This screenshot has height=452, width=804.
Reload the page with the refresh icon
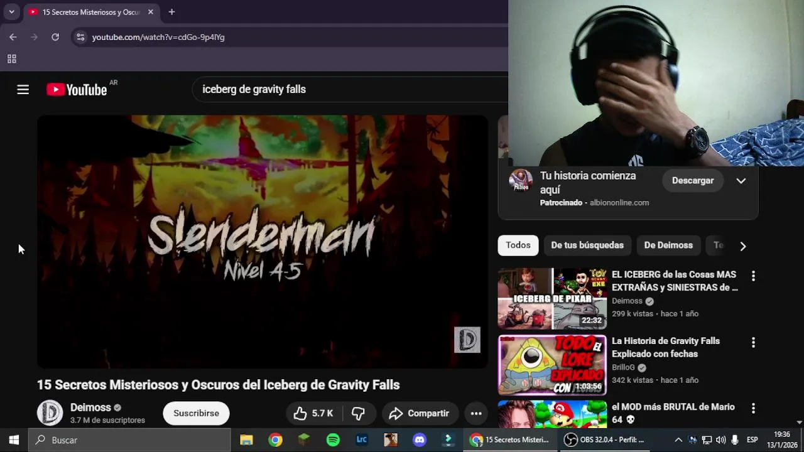pos(55,37)
